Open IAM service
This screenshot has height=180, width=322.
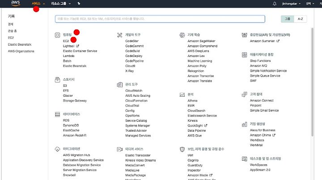pyautogui.click(x=191, y=155)
